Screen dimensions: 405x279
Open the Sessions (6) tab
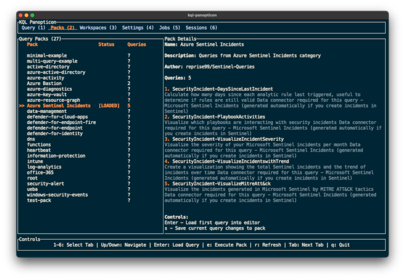click(x=201, y=28)
